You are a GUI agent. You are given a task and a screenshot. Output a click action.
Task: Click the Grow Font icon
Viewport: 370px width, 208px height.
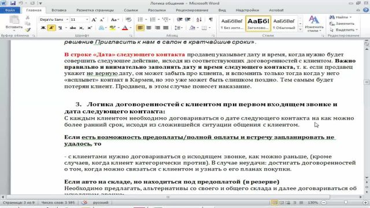[x=94, y=20]
